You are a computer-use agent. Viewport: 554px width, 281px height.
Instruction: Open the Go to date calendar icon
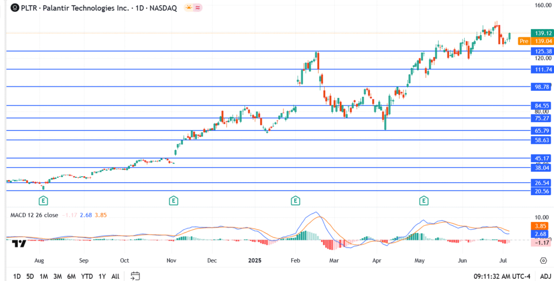135,276
